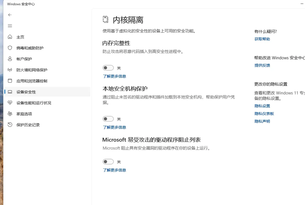开启内存完整性开关
305x205 pixels.
[108, 67]
